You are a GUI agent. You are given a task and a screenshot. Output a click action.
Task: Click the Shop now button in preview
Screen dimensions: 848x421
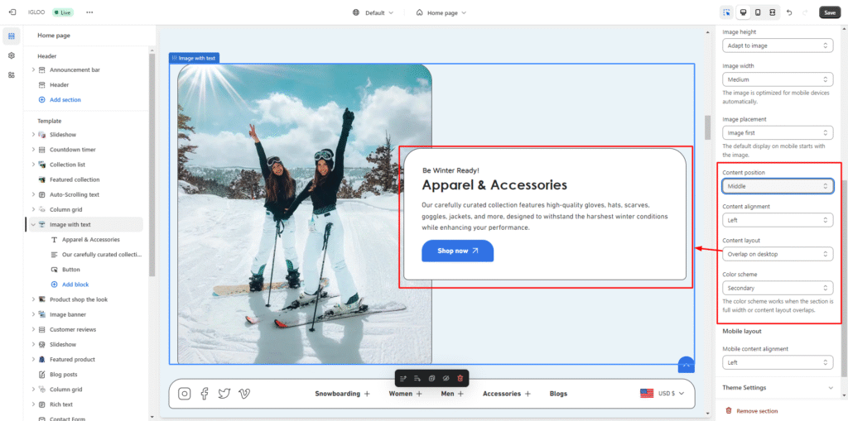point(457,251)
